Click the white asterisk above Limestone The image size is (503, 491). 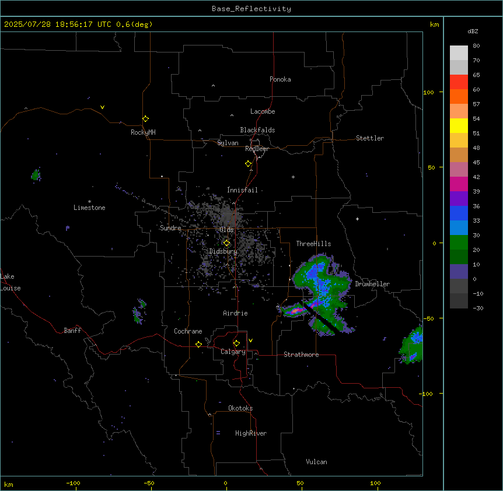click(89, 202)
